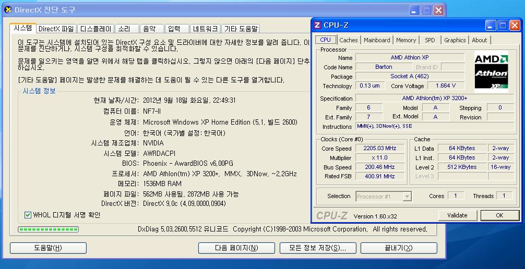Viewport: 525px width, 269px height.
Task: Click the Technology value 0.13 um
Action: coord(369,85)
